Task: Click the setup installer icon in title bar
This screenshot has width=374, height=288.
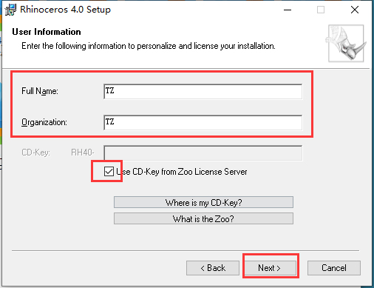Action: (10, 10)
